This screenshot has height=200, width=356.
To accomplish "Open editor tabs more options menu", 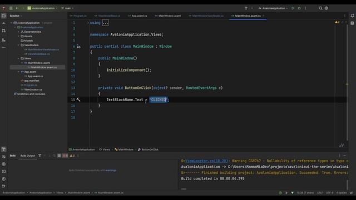I will [x=345, y=16].
